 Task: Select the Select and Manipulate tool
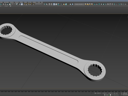click(x=19, y=4)
